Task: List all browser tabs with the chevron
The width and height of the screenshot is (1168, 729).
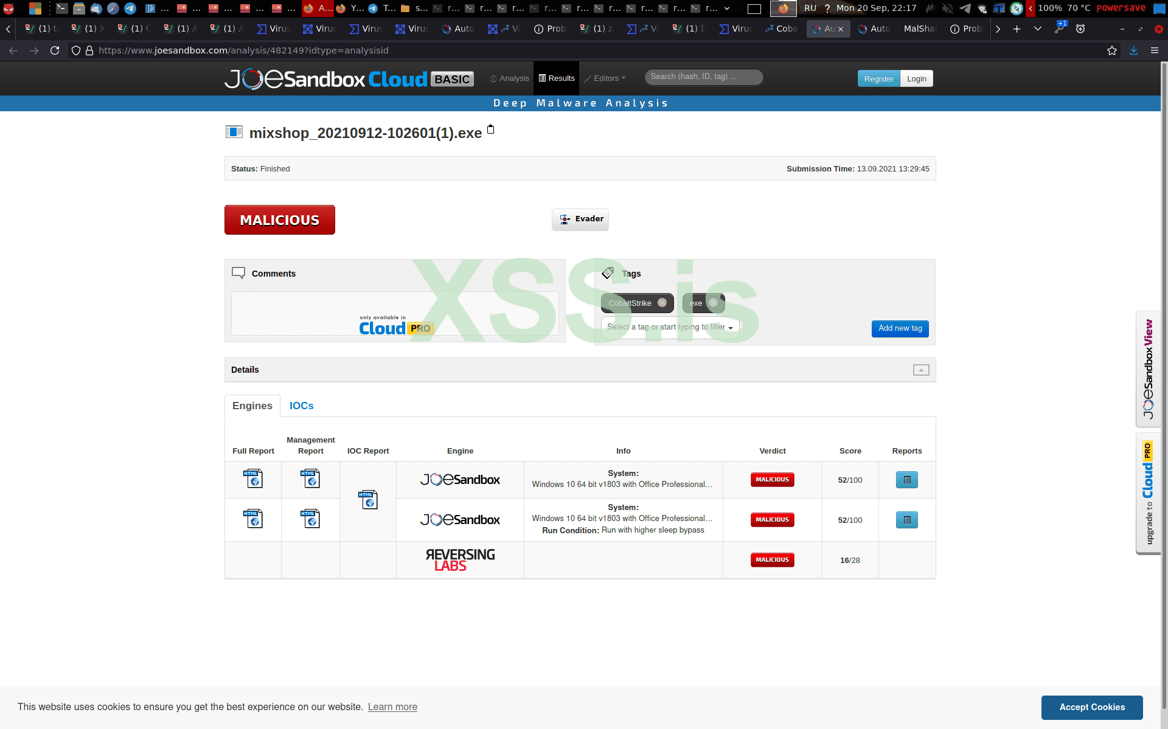Action: (1038, 29)
